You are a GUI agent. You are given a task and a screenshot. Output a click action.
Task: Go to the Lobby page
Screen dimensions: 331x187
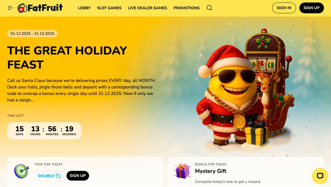coord(84,8)
